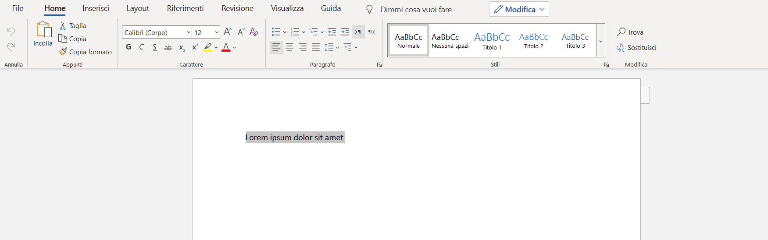The image size is (768, 240).
Task: Apply the Titolo 3 style
Action: coord(575,40)
